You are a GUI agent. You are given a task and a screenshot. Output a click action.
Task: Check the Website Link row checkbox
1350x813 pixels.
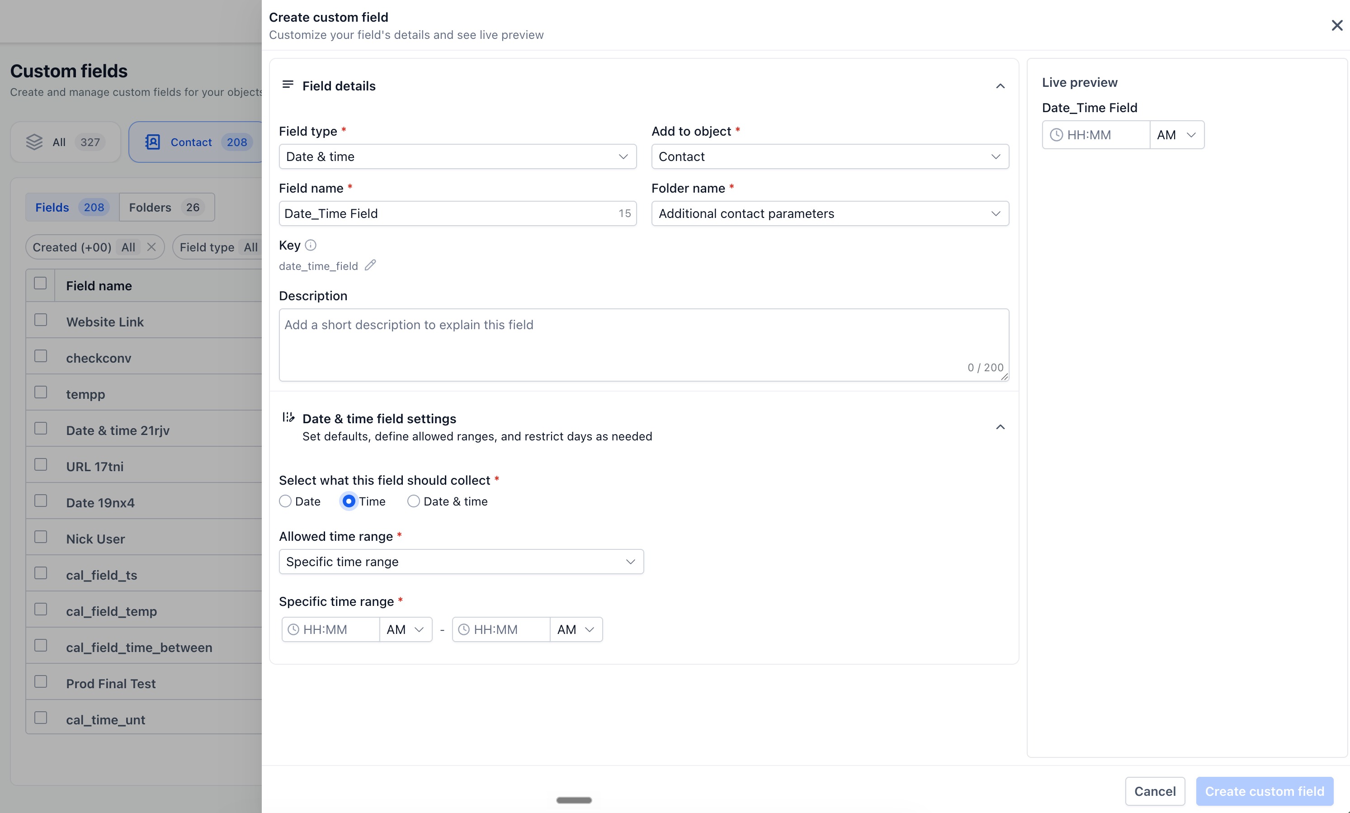point(41,320)
